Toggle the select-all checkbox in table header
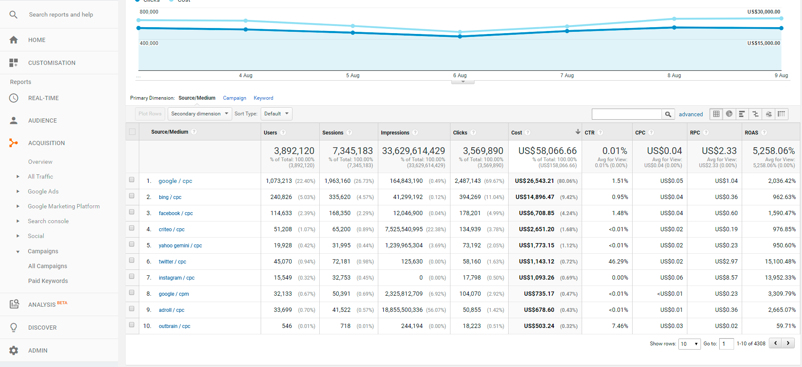The image size is (802, 367). coord(132,132)
